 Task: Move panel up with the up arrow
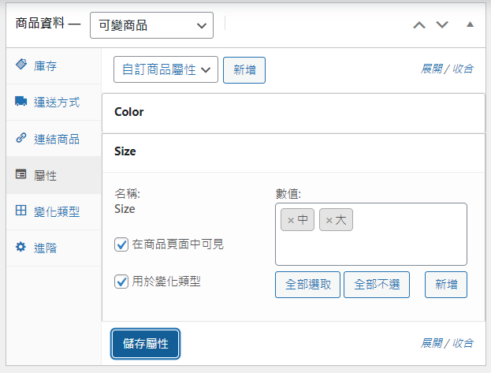point(419,25)
